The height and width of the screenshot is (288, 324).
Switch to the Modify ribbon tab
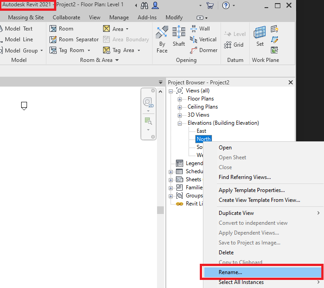pyautogui.click(x=174, y=17)
